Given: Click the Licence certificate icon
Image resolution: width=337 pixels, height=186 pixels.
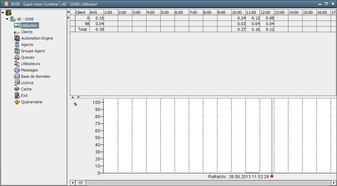Looking at the screenshot, I should 17,83.
